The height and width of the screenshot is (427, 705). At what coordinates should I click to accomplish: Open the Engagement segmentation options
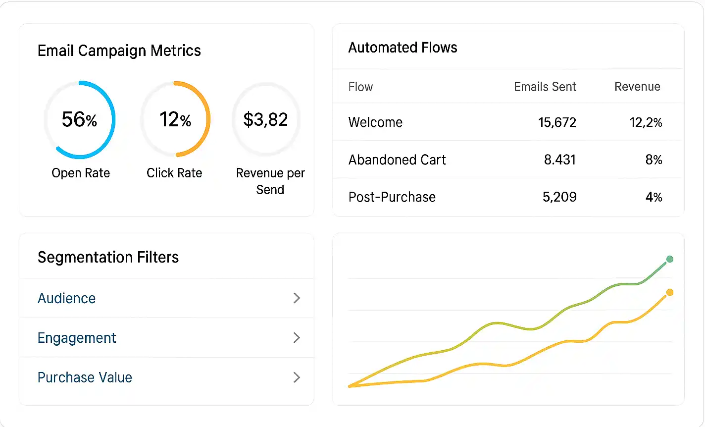click(x=77, y=338)
